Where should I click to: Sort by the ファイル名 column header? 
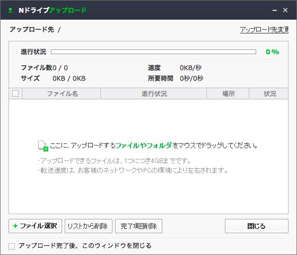[61, 93]
